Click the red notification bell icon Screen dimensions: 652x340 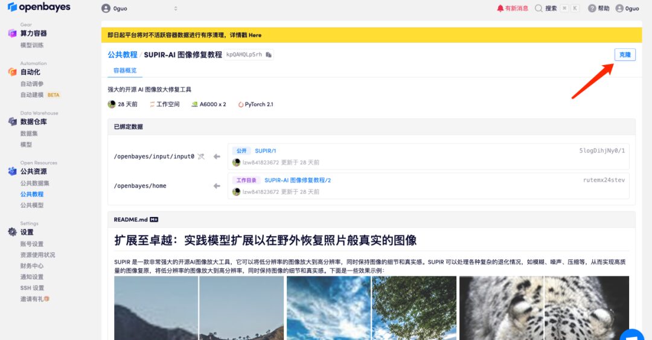500,8
